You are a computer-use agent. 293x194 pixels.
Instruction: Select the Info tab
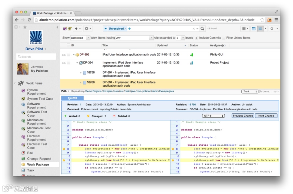pos(72,98)
